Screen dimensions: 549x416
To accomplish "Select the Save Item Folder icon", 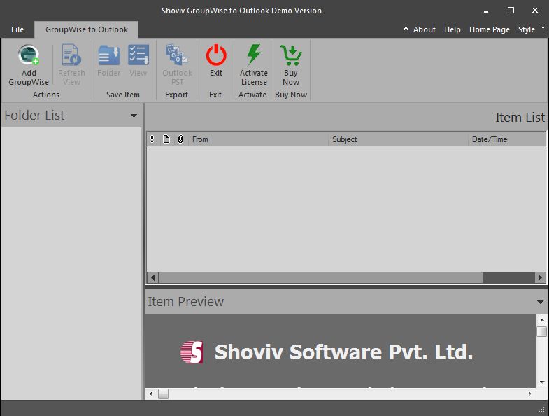I will (109, 55).
